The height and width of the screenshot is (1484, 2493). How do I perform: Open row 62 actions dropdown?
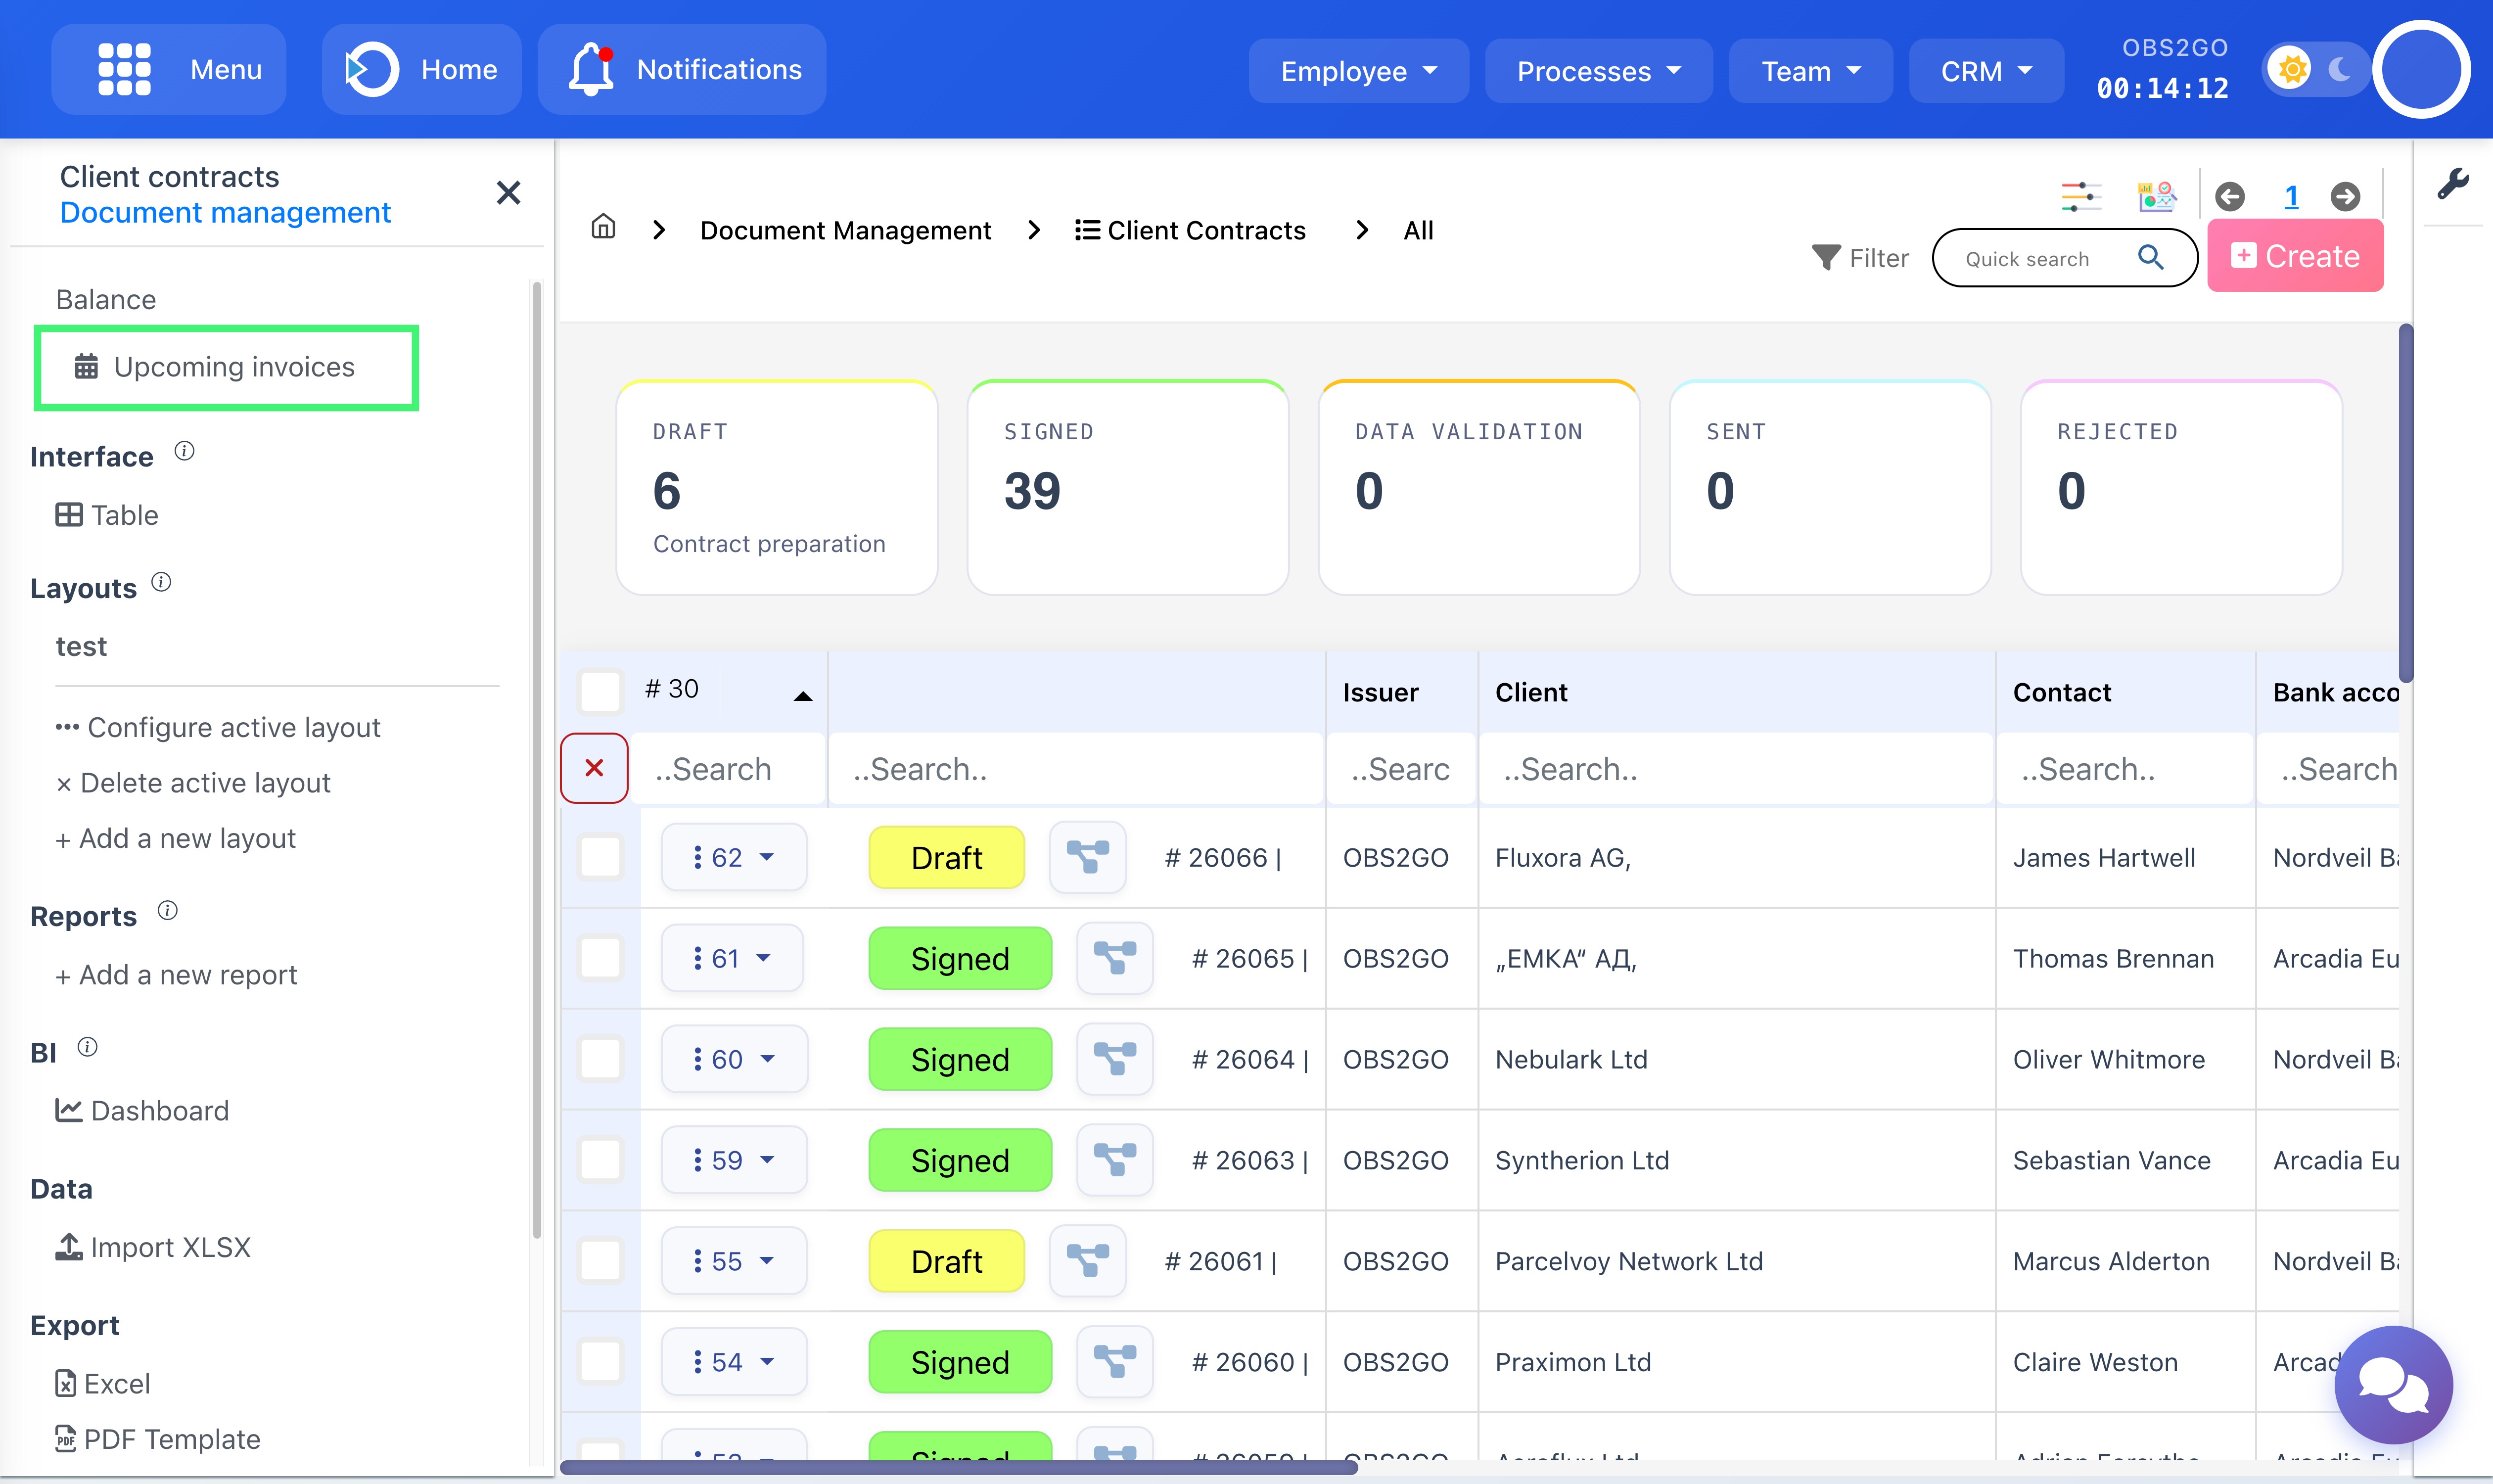[x=733, y=857]
